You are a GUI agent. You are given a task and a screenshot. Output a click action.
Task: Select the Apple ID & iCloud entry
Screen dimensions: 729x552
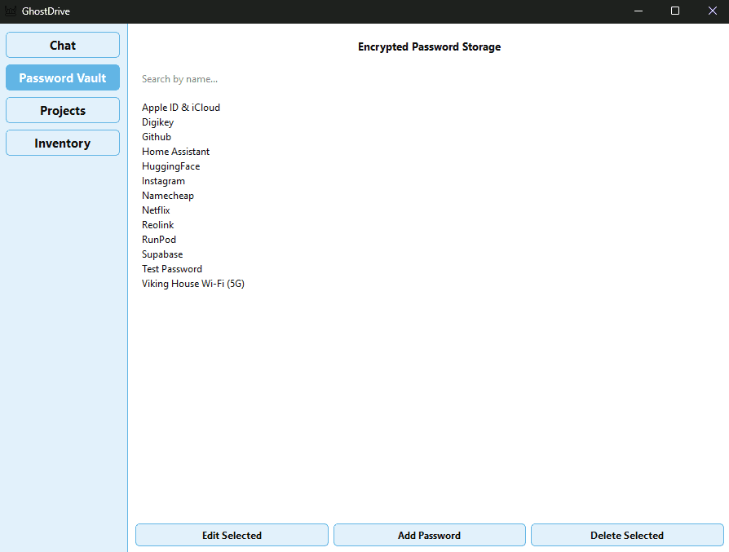[180, 107]
